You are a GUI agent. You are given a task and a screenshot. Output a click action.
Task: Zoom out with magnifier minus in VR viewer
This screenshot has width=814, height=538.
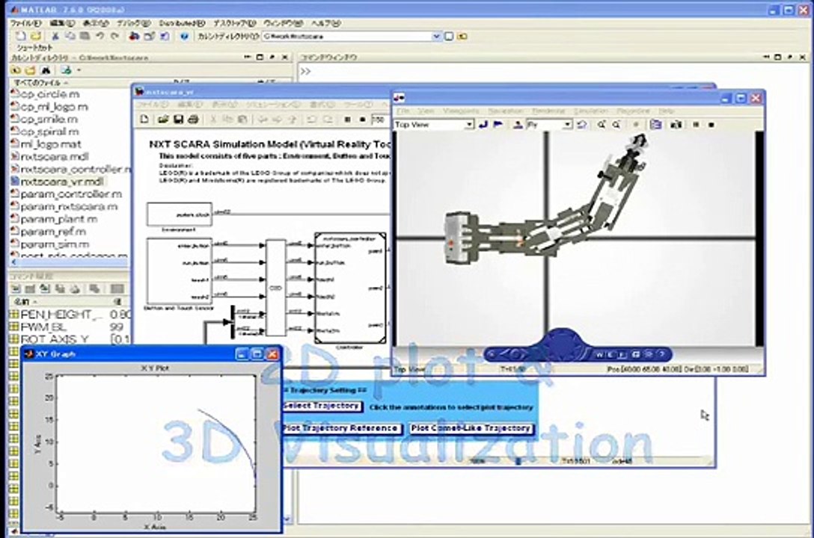pyautogui.click(x=616, y=124)
